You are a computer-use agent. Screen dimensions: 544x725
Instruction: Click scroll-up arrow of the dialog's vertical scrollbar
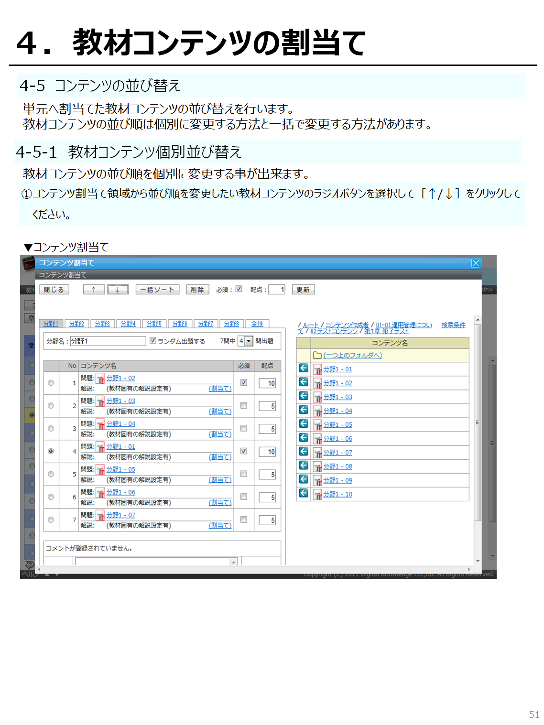478,320
